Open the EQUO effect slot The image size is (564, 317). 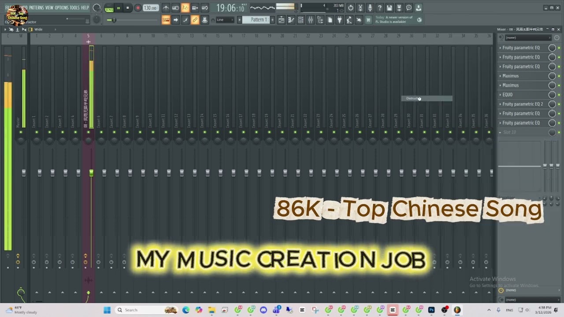point(508,95)
